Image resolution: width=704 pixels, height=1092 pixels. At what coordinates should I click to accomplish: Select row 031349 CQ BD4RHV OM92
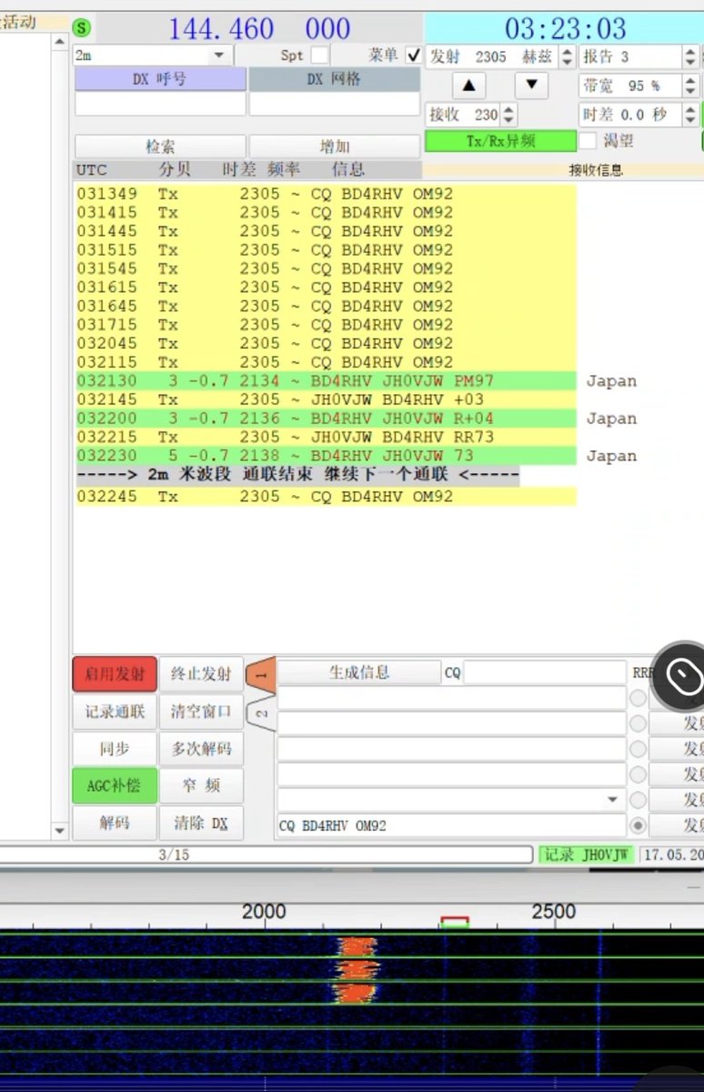point(326,194)
